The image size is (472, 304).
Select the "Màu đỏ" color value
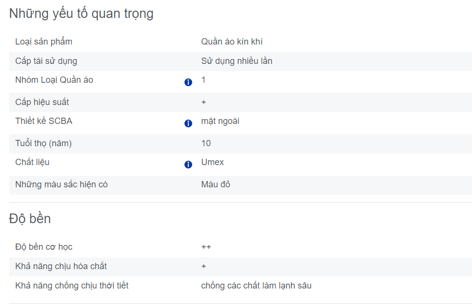(215, 184)
